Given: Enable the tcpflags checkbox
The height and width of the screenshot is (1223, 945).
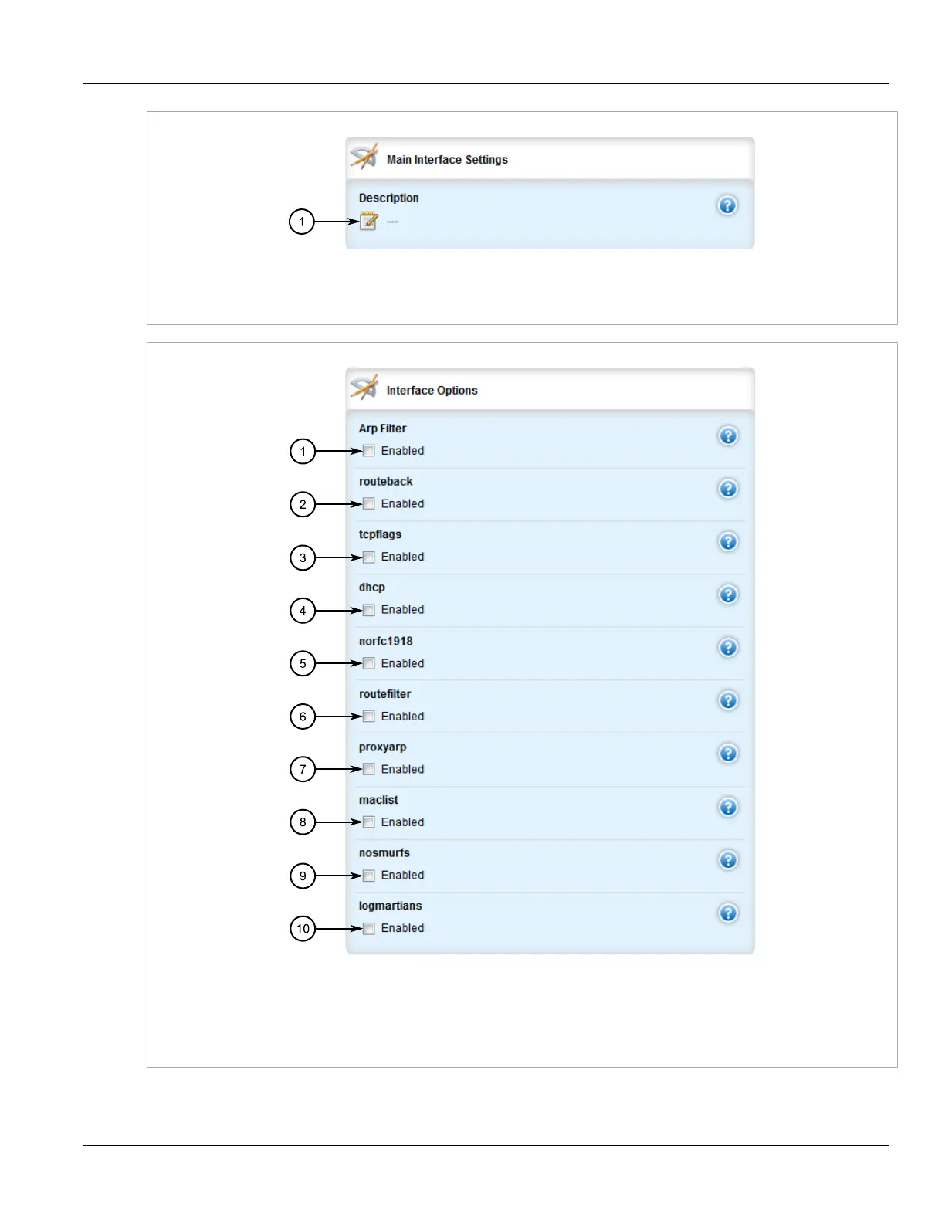Looking at the screenshot, I should pos(369,557).
